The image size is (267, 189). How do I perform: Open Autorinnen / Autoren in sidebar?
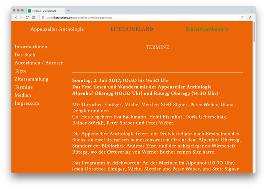pyautogui.click(x=39, y=63)
